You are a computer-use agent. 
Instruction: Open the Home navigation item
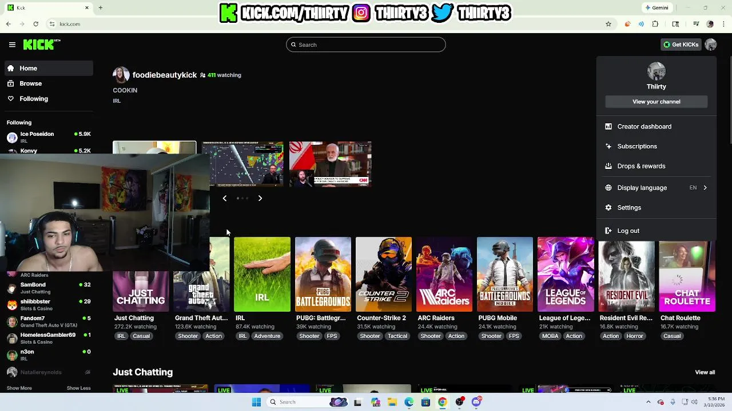click(49, 68)
